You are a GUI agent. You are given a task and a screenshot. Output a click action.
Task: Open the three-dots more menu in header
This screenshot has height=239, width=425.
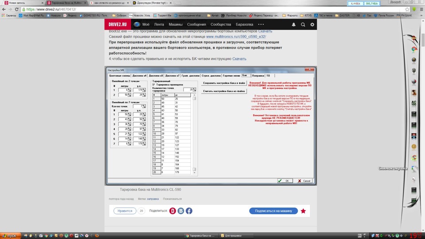click(261, 24)
